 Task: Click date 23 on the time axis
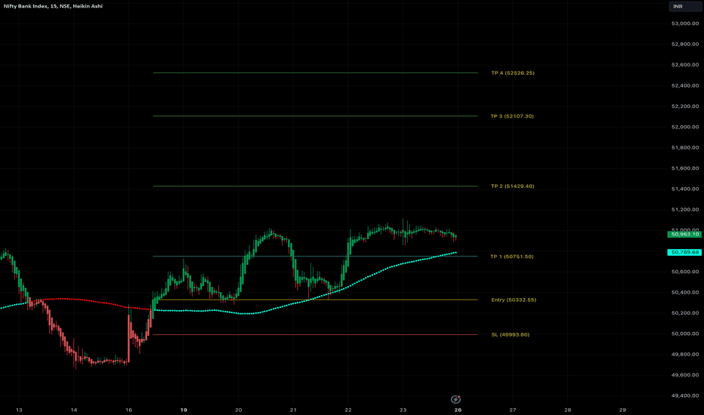403,410
